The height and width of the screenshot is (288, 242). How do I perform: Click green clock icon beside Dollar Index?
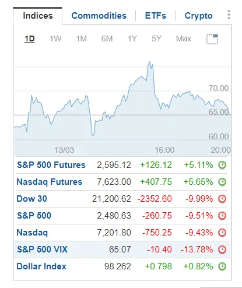[222, 266]
